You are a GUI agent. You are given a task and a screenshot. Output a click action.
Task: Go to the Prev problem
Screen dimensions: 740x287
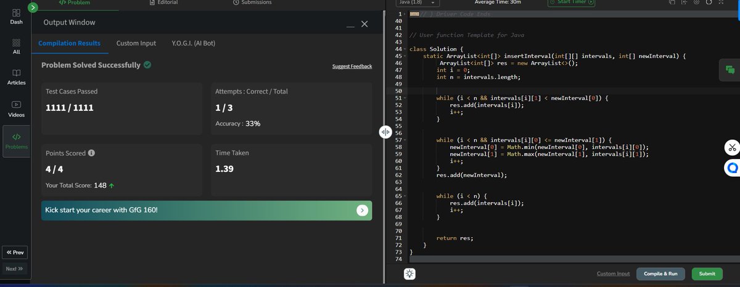[15, 253]
